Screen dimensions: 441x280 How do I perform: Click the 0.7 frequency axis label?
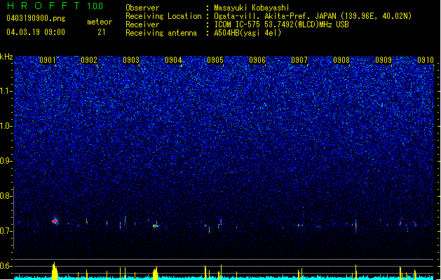pyautogui.click(x=6, y=231)
